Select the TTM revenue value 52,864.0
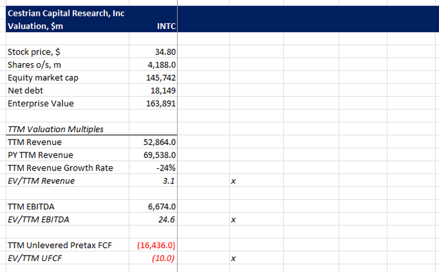The width and height of the screenshot is (439, 272). (160, 142)
